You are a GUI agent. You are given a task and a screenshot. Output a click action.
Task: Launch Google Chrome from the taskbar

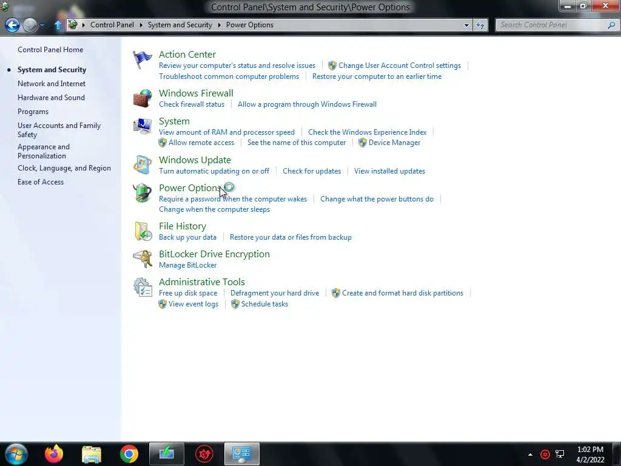(x=129, y=454)
